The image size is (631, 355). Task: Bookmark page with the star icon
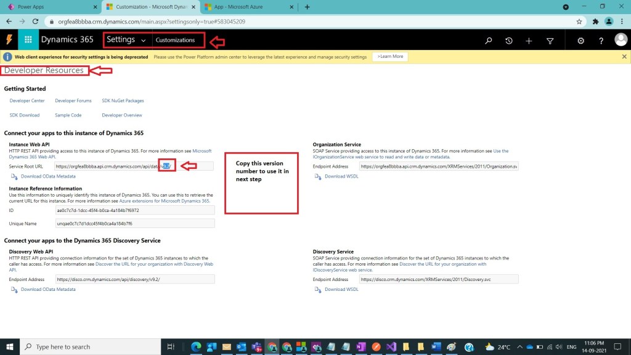(579, 21)
